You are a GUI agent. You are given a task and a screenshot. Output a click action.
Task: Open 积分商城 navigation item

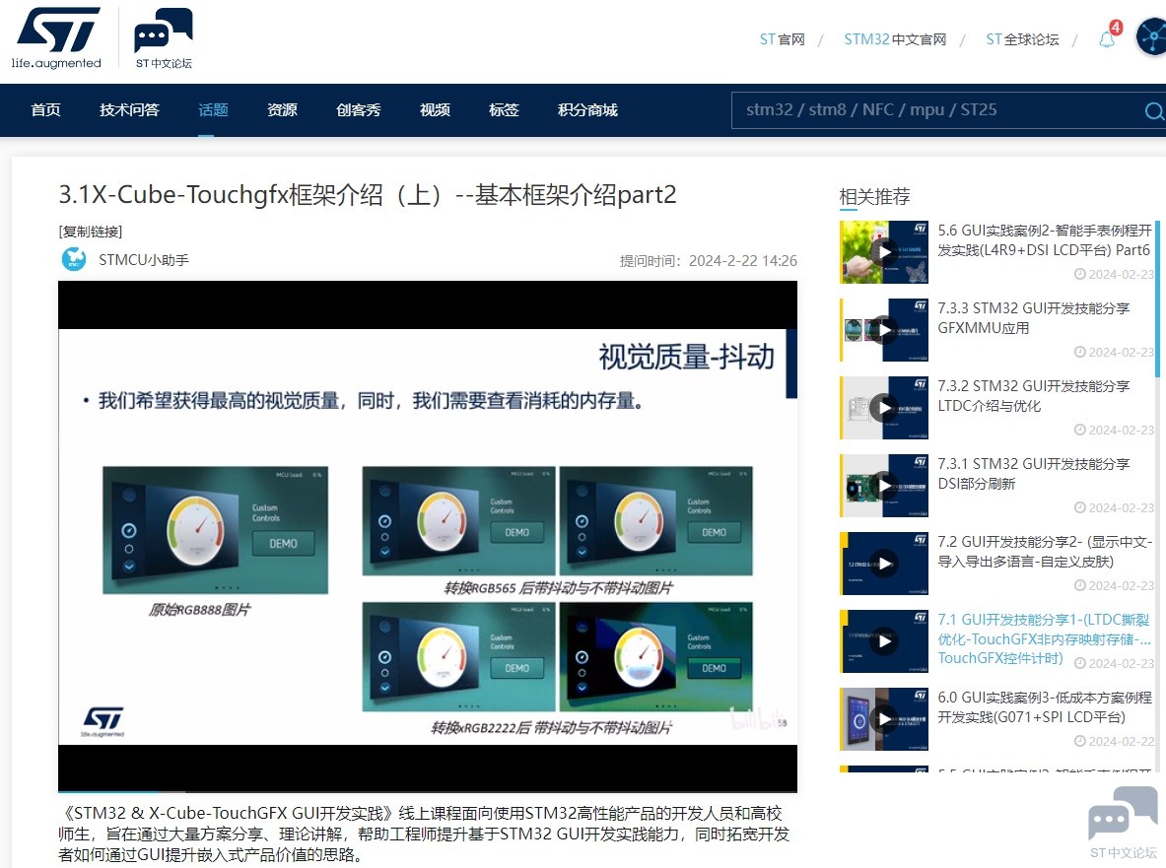(587, 110)
